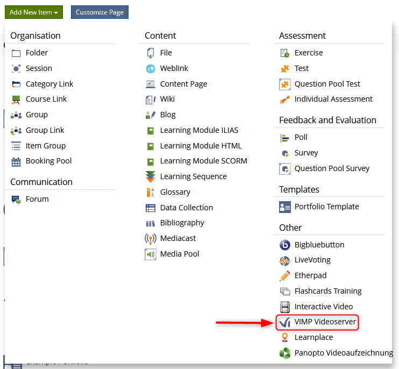
Task: Open the Add New Item dropdown
Action: click(33, 12)
